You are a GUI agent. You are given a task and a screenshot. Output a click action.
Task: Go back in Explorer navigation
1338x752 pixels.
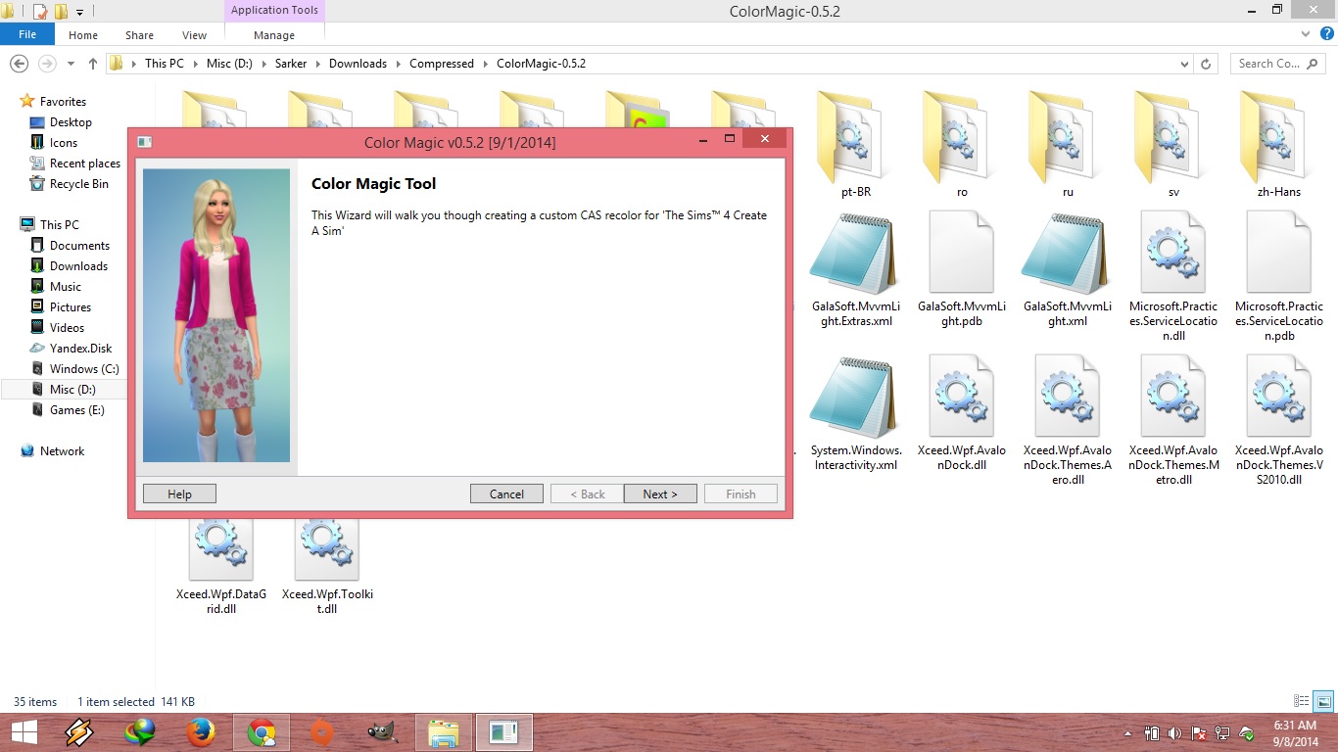pyautogui.click(x=19, y=64)
